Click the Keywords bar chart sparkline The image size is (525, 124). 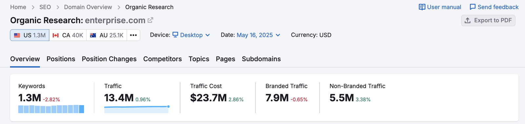(x=51, y=109)
